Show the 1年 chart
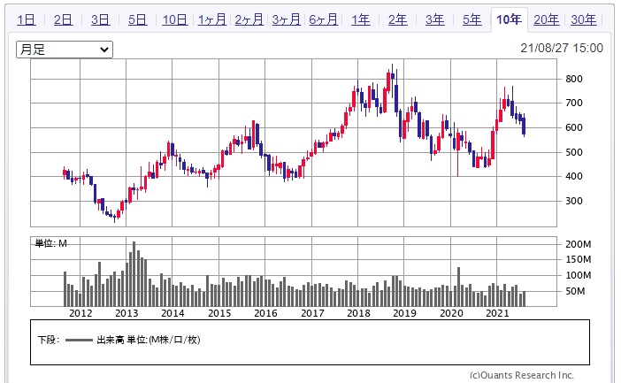 tap(360, 19)
